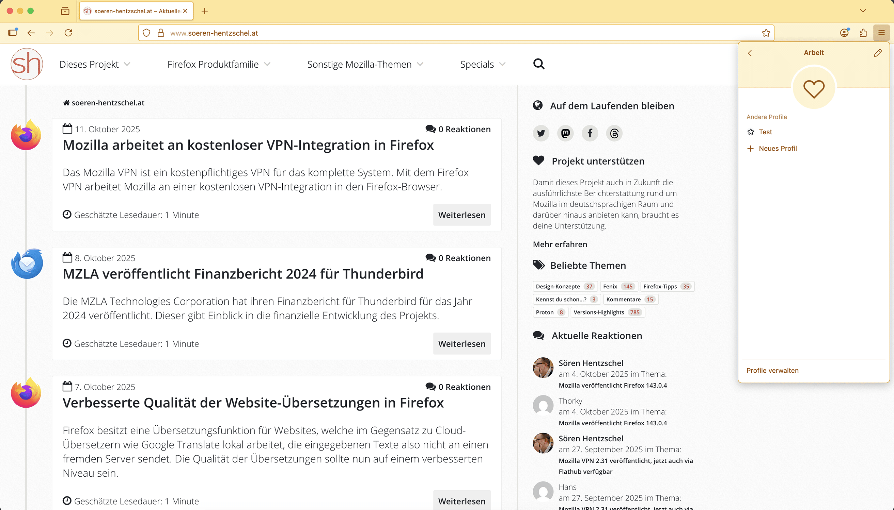This screenshot has width=894, height=510.
Task: Click Profile verwalten link
Action: coord(772,371)
